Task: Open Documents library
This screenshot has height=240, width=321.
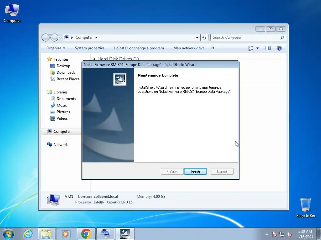Action: (x=66, y=98)
